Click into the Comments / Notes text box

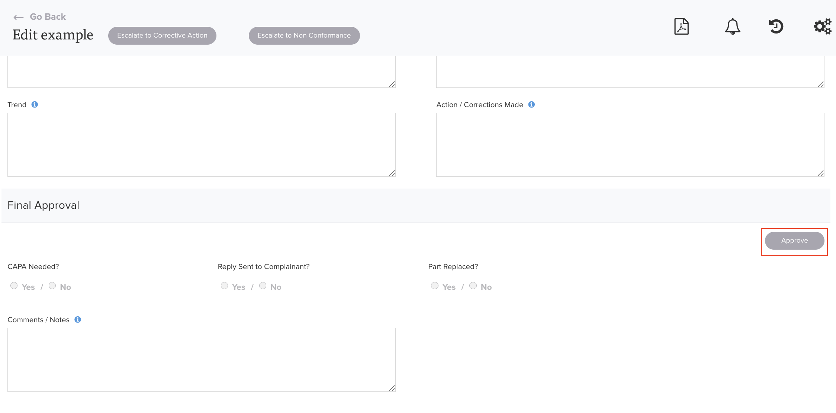(x=201, y=359)
